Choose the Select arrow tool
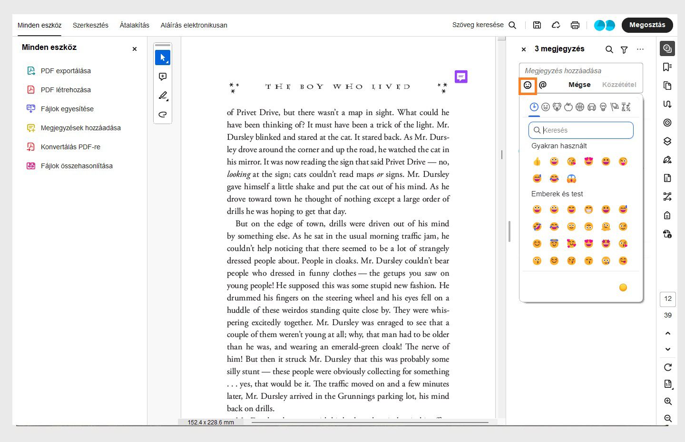Image resolution: width=685 pixels, height=442 pixels. click(x=163, y=58)
